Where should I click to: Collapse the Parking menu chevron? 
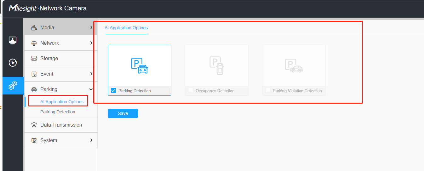click(91, 89)
